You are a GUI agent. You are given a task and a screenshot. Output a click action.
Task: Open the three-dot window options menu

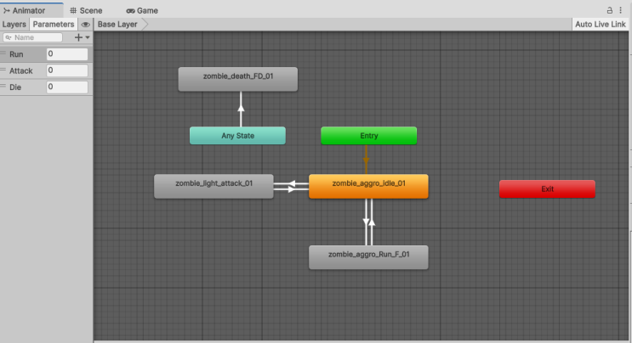[621, 10]
